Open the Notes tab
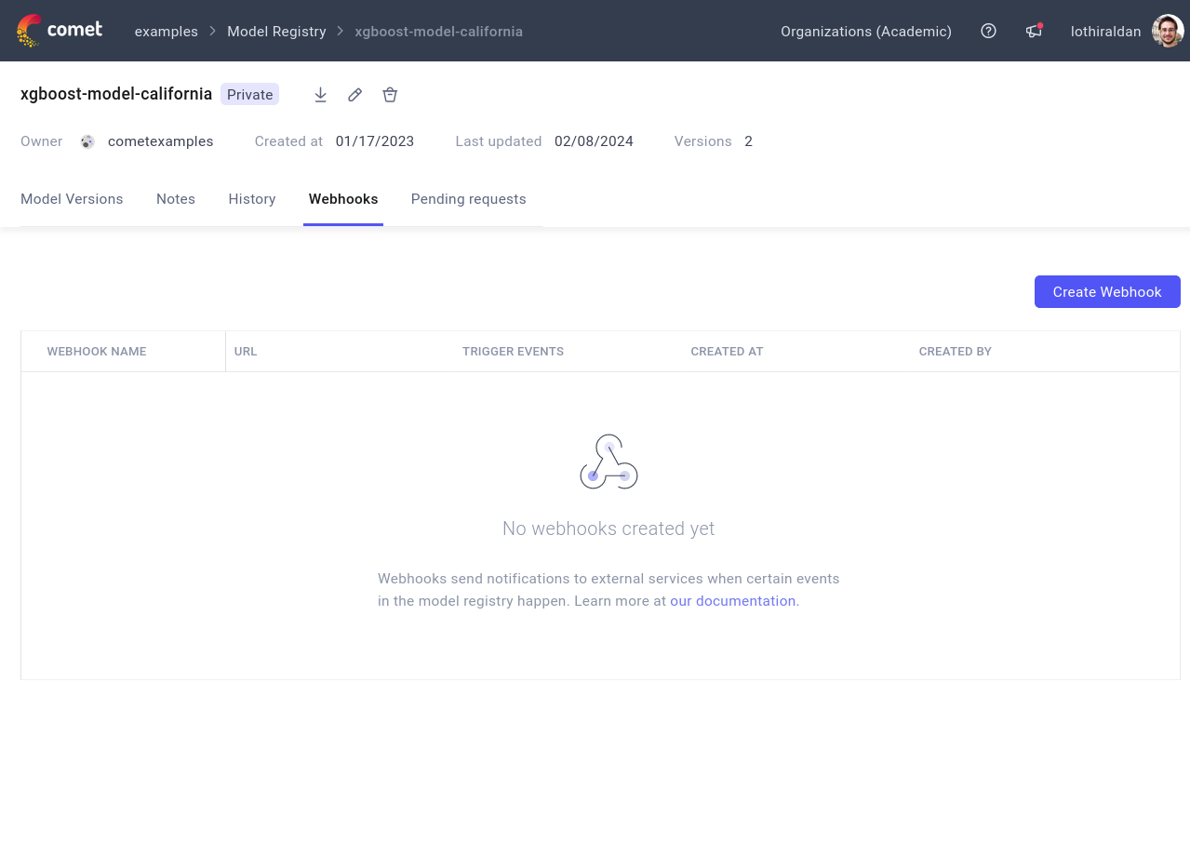 (175, 199)
